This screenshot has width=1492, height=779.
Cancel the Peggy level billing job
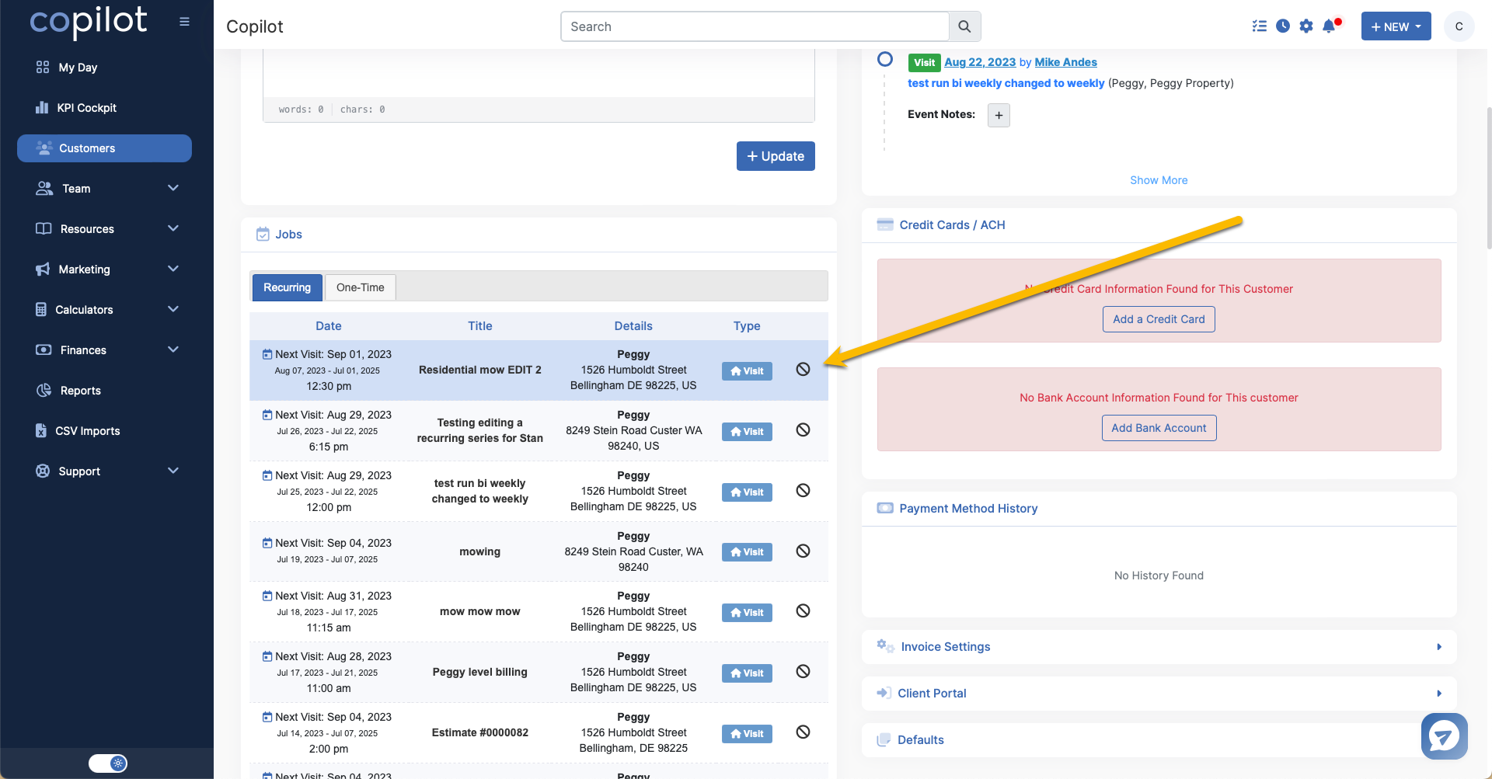(x=803, y=672)
